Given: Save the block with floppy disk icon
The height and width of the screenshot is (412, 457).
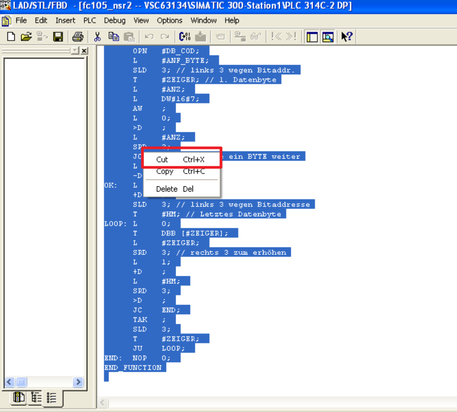Looking at the screenshot, I should tap(58, 36).
